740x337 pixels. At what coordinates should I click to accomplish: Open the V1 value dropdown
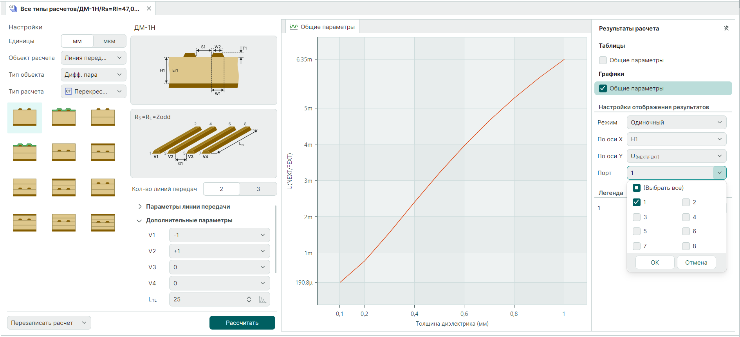coord(219,235)
